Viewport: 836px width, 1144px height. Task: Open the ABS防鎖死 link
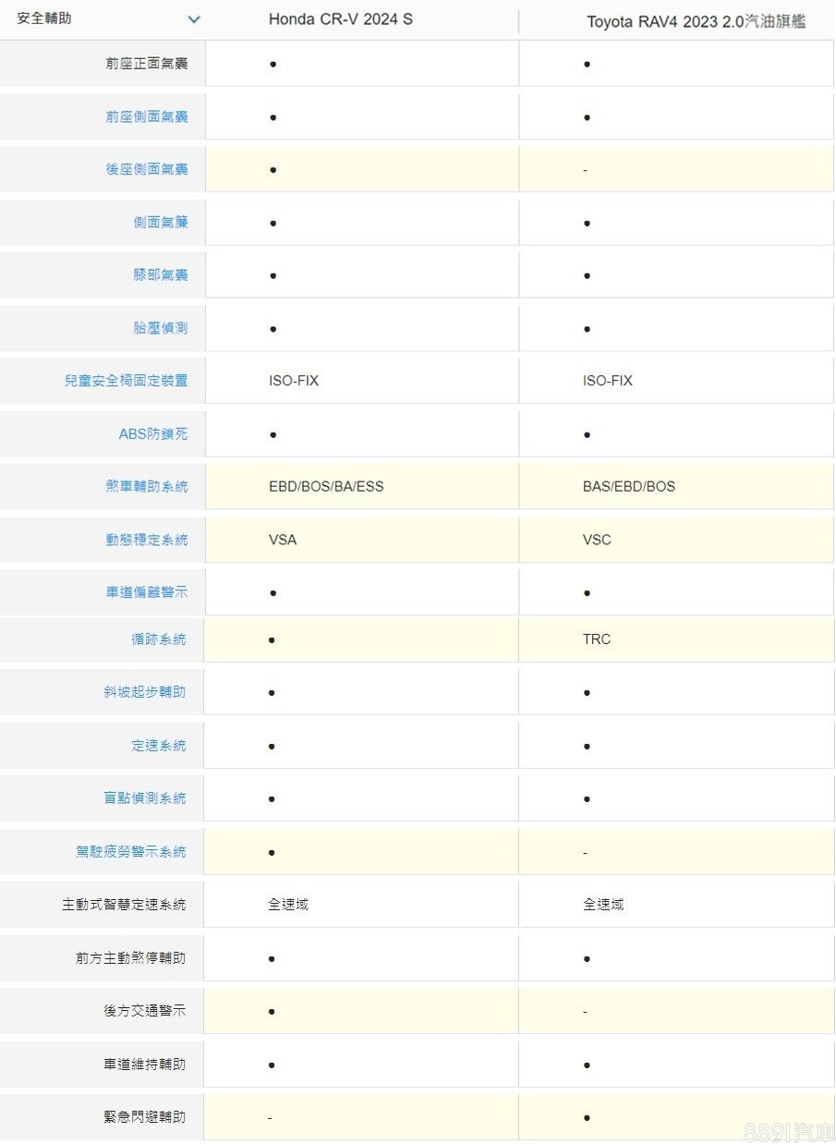152,433
